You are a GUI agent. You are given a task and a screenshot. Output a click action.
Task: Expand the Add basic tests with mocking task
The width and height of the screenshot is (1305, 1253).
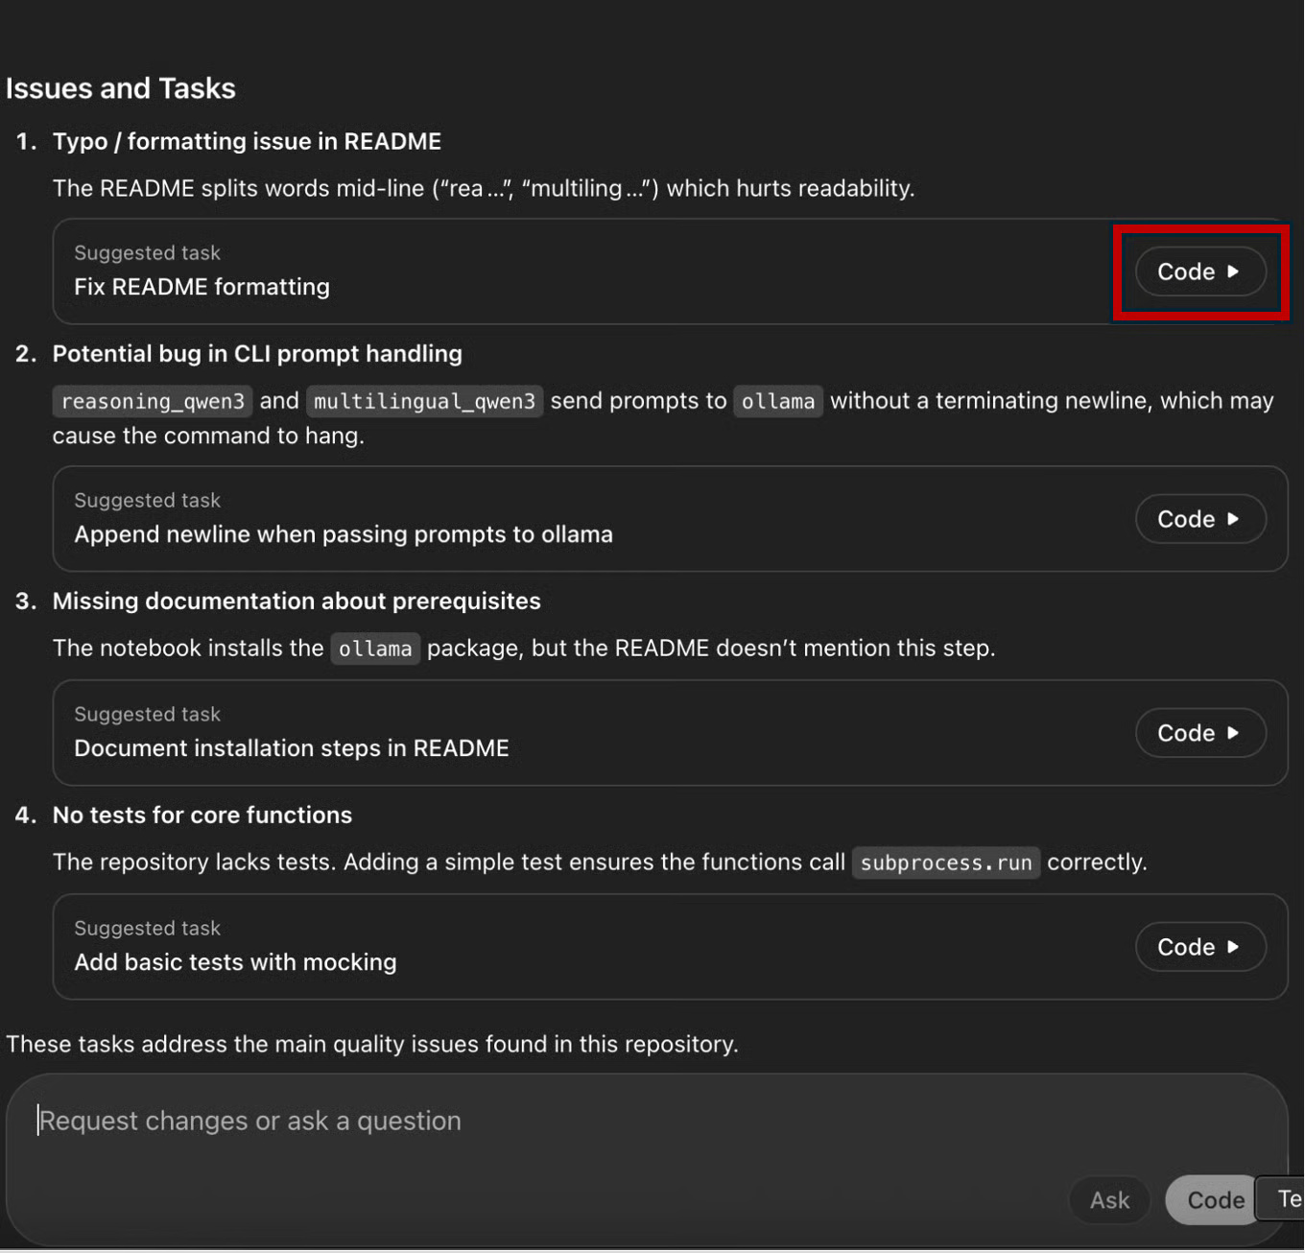(1199, 947)
